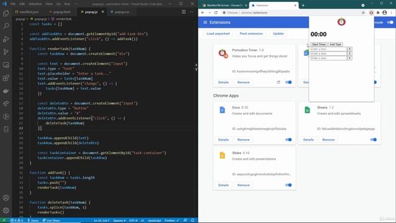Viewport: 396px width, 223px height.
Task: Reload the Chrome page
Action: 216,12
